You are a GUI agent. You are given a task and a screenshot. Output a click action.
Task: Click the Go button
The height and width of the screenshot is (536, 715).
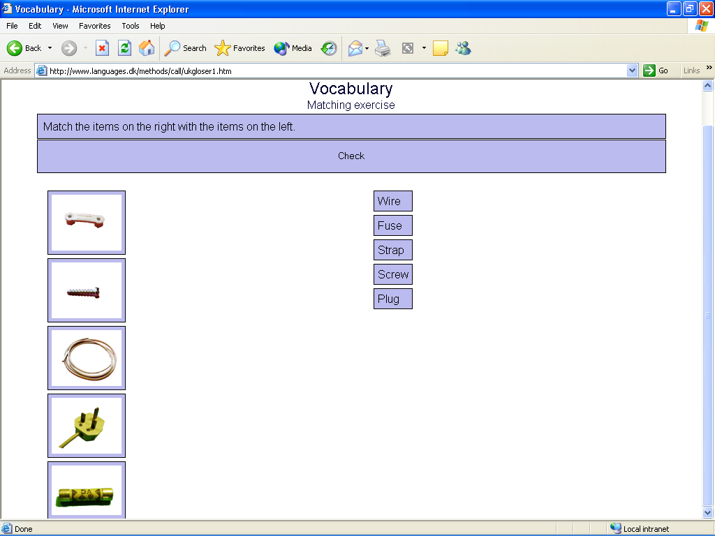pyautogui.click(x=656, y=70)
